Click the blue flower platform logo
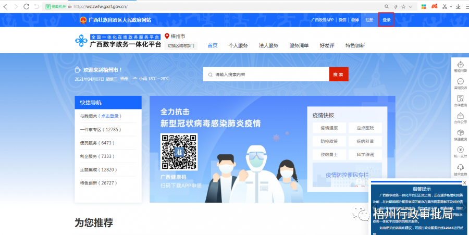This screenshot has height=235, width=469. pyautogui.click(x=81, y=41)
